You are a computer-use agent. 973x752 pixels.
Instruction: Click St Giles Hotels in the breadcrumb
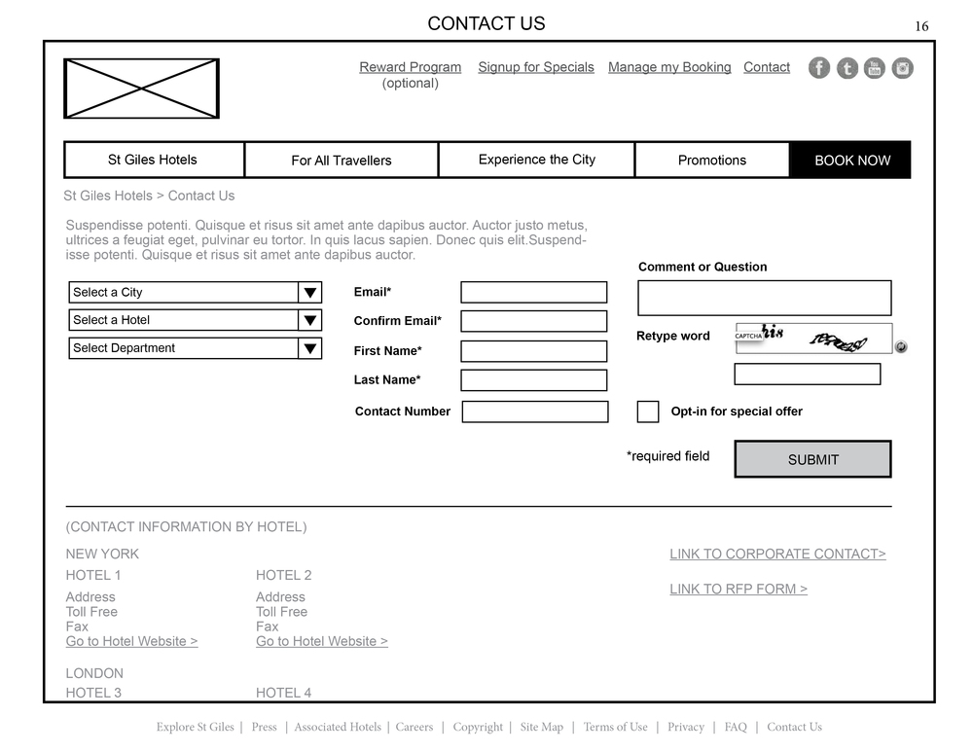[x=108, y=197]
